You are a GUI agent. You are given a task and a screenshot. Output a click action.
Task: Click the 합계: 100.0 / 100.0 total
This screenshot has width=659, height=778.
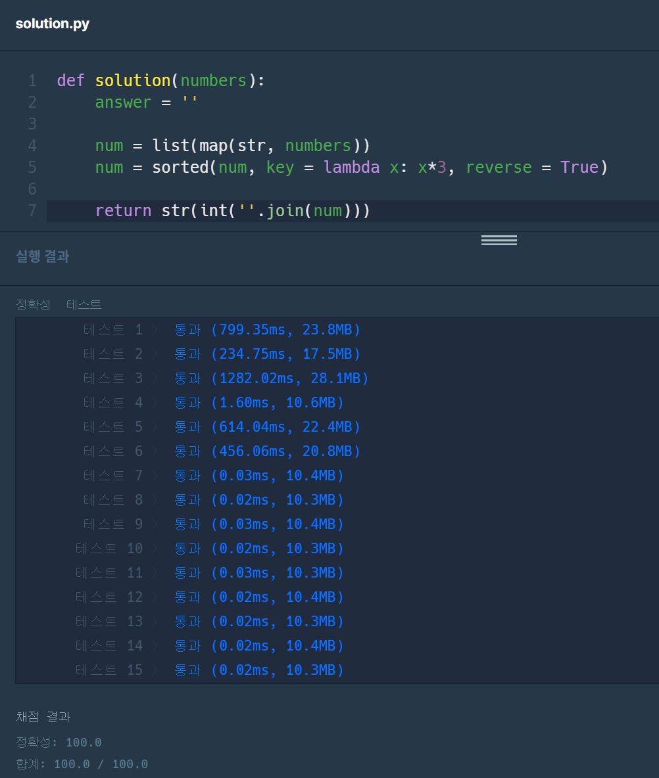pos(82,764)
